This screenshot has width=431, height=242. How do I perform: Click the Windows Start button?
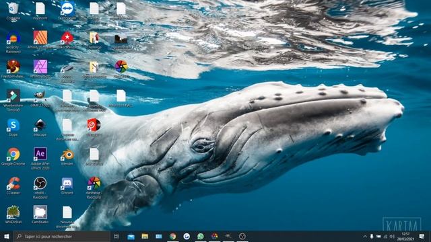coord(7,236)
